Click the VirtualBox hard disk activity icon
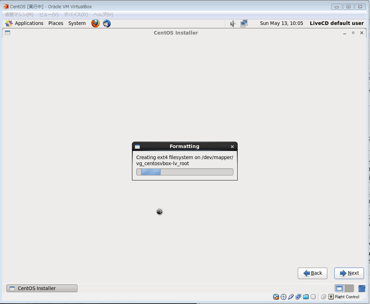This screenshot has height=304, width=370. coord(276,297)
